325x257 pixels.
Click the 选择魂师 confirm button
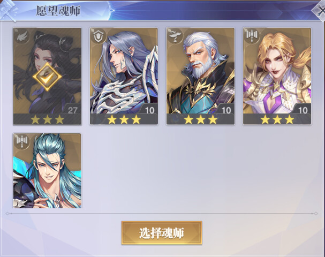point(162,233)
